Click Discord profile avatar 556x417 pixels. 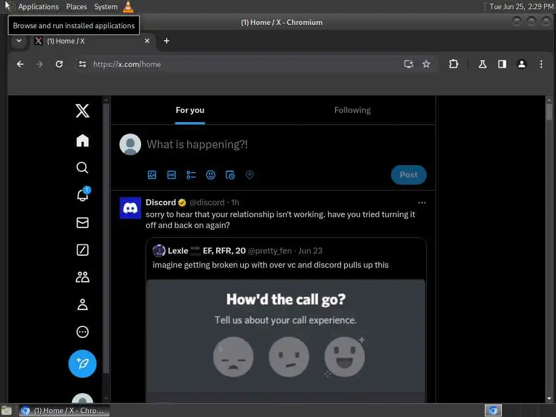point(130,208)
